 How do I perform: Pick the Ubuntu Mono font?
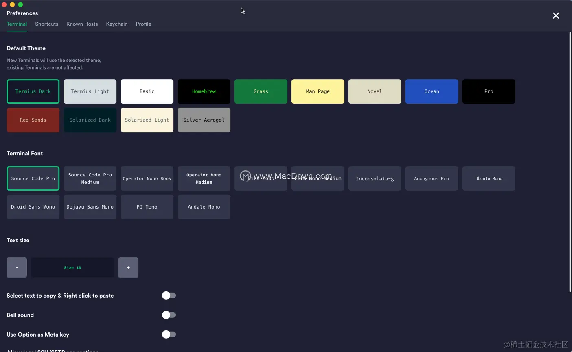[489, 178]
